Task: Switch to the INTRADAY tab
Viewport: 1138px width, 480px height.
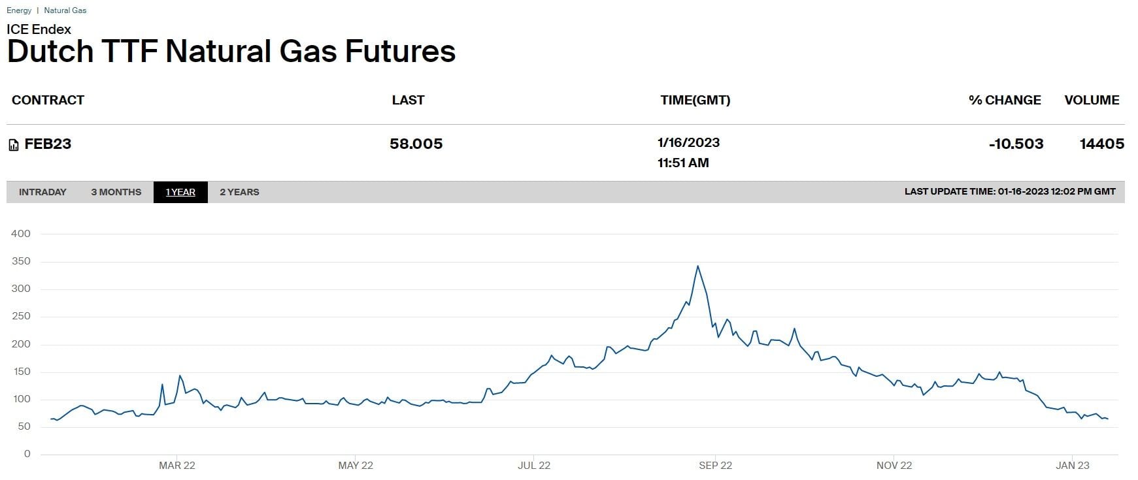Action: [x=42, y=192]
